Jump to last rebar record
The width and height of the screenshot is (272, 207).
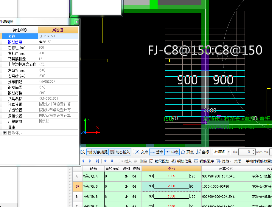97,161
